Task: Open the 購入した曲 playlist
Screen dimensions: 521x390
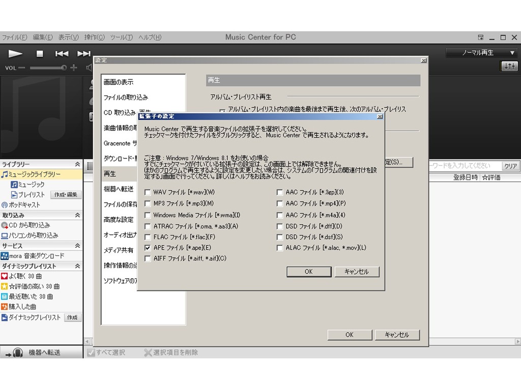Action: tap(19, 307)
